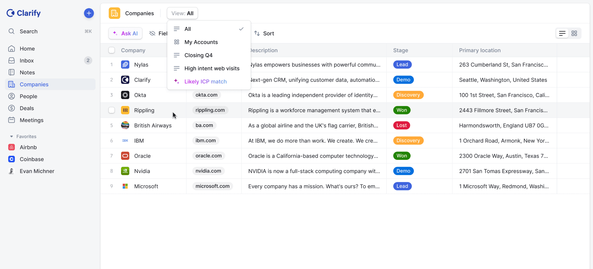Click the Airbnb logo icon
This screenshot has width=593, height=269.
[11, 147]
